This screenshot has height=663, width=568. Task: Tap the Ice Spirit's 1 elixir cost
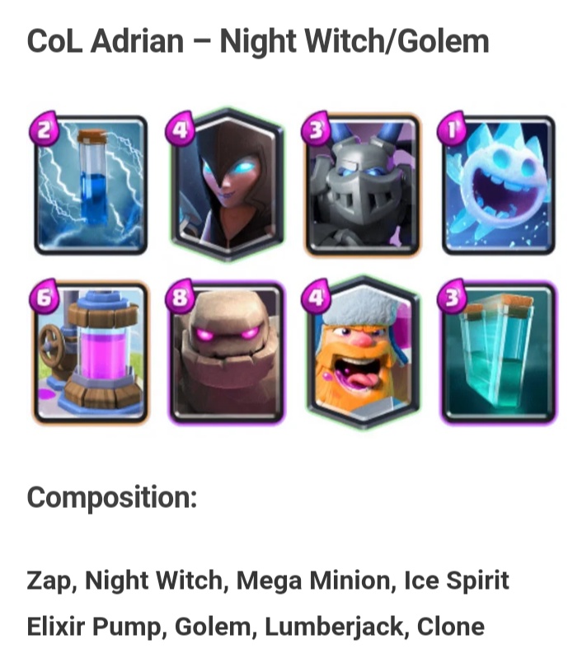coord(452,129)
